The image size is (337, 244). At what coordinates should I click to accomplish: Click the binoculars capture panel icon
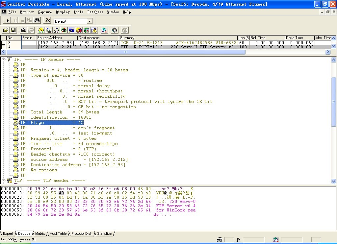[37, 21]
